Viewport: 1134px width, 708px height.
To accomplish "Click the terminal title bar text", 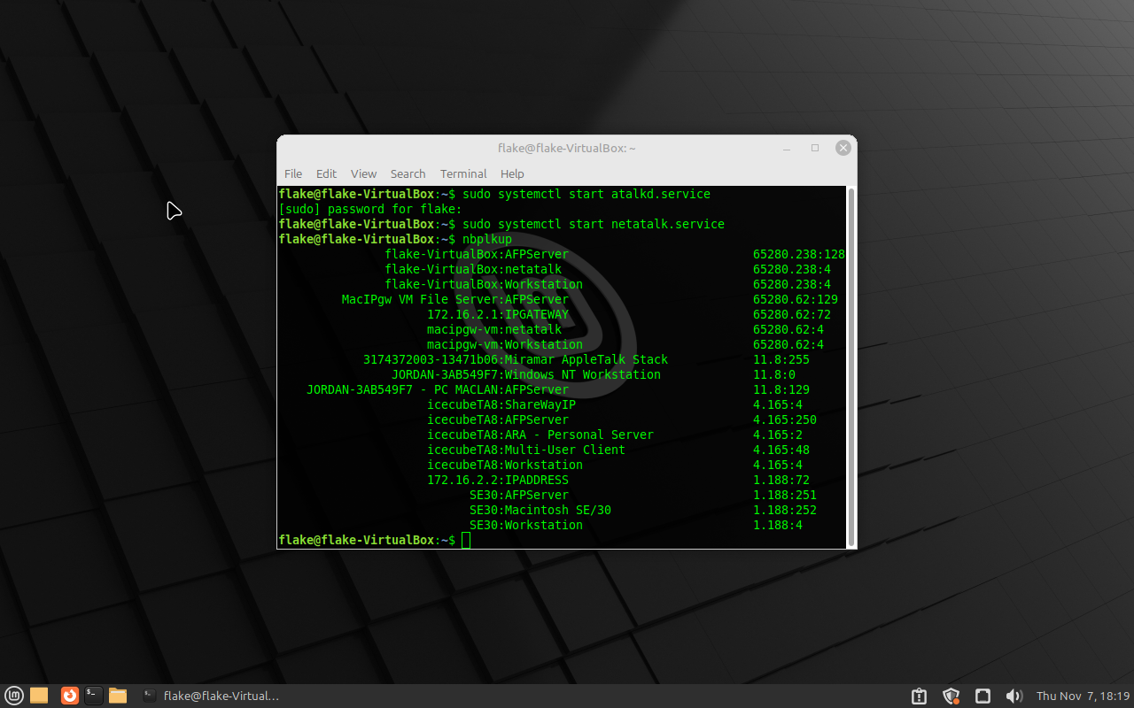I will point(566,148).
